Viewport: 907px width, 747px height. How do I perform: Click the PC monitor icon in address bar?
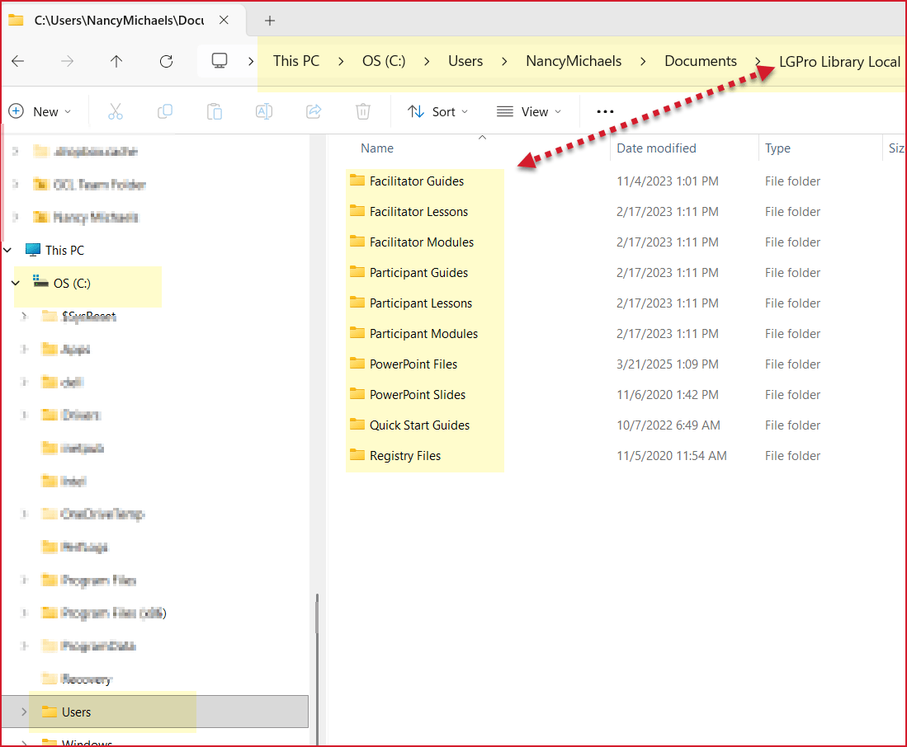[x=220, y=61]
